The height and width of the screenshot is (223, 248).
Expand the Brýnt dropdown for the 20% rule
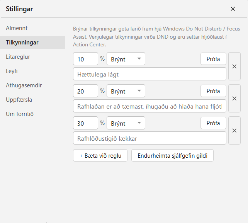coord(126,91)
